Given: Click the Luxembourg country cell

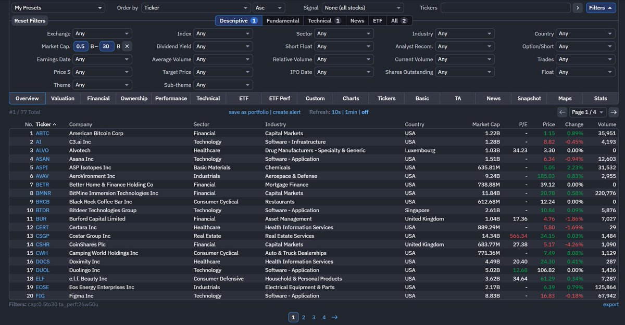Looking at the screenshot, I should point(420,150).
